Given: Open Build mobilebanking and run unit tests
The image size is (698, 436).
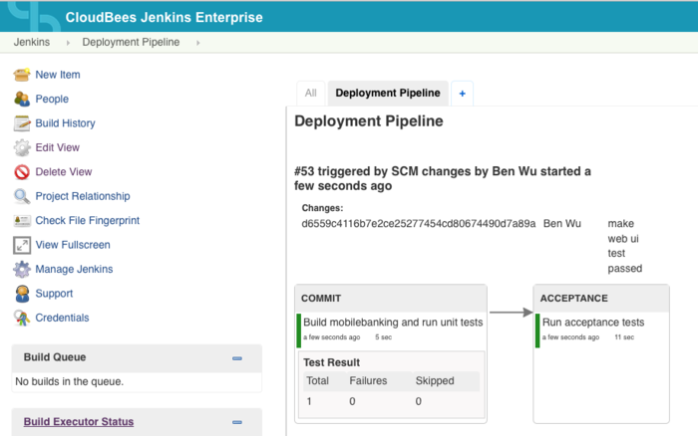Looking at the screenshot, I should coord(393,323).
